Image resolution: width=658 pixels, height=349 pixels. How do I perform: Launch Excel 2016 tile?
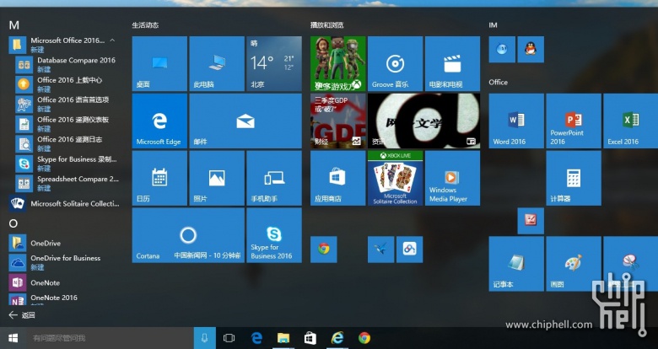click(x=630, y=121)
